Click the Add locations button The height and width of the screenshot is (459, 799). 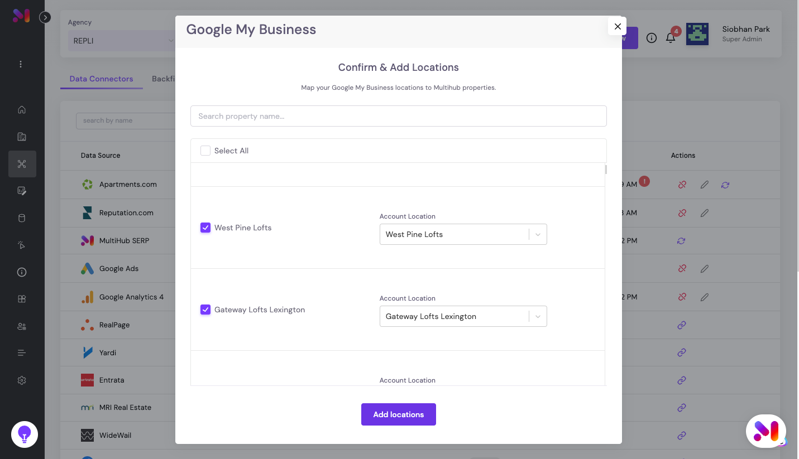(399, 414)
